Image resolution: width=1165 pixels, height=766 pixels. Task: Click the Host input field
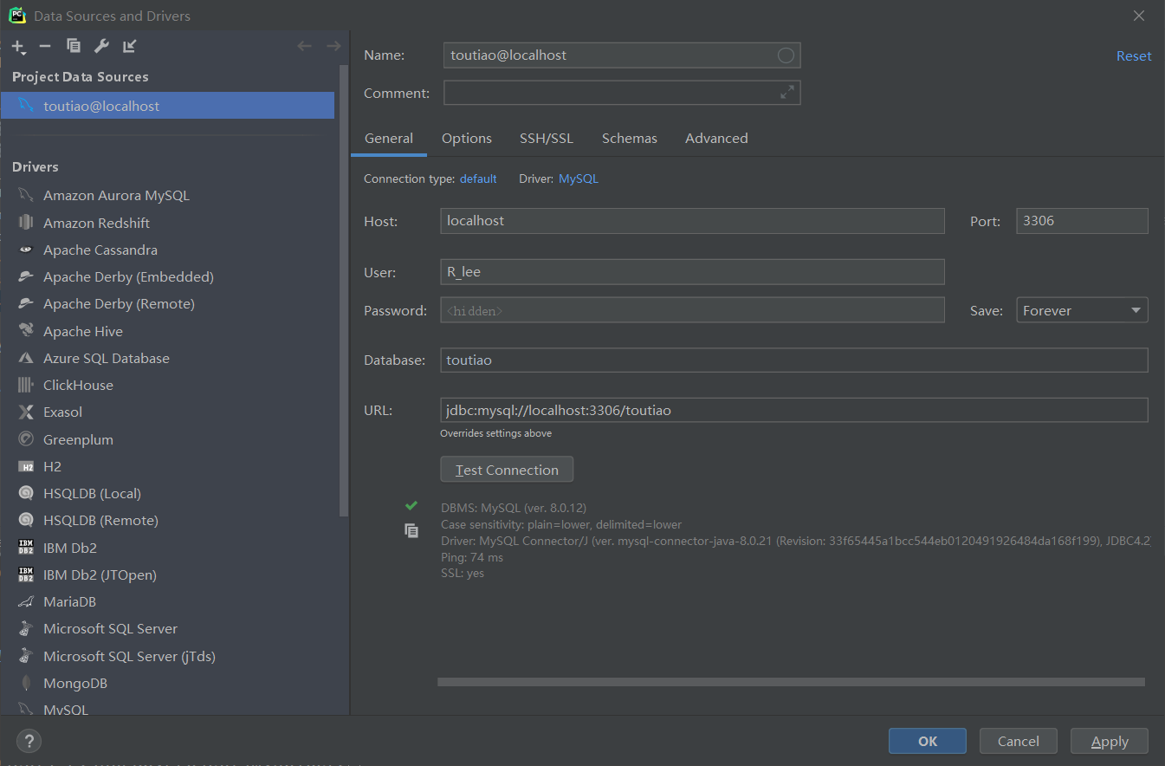point(692,220)
